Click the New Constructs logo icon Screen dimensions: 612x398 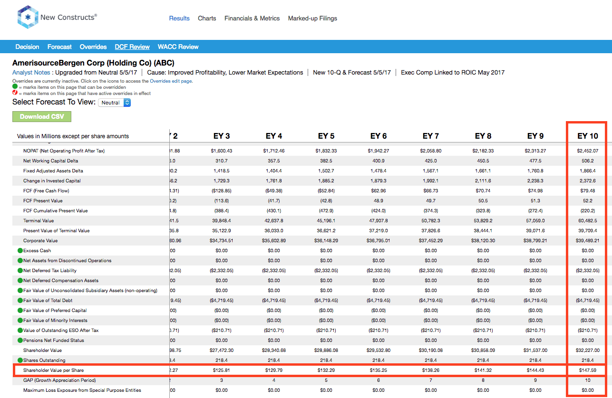click(28, 18)
